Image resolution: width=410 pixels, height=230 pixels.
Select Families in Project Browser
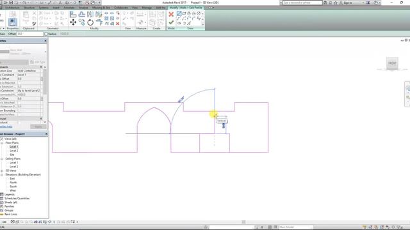pos(10,206)
